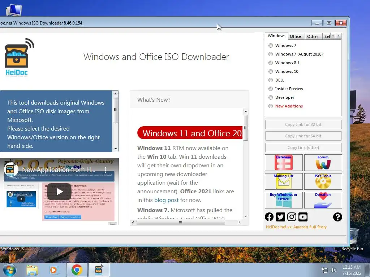Open HeiDoc Instagram icon
The image size is (370, 277).
[292, 217]
